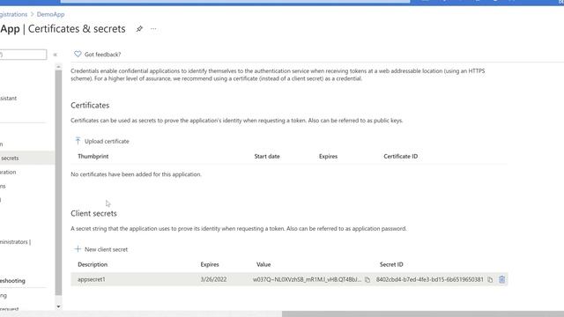Screen dimensions: 564x317
Task: Click the left menu scrollbar up arrow
Action: click(x=58, y=67)
